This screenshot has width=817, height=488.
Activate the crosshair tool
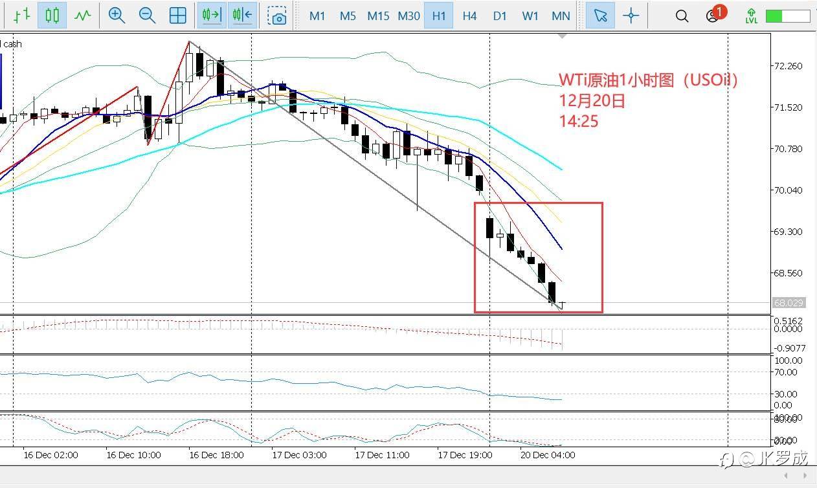point(631,16)
